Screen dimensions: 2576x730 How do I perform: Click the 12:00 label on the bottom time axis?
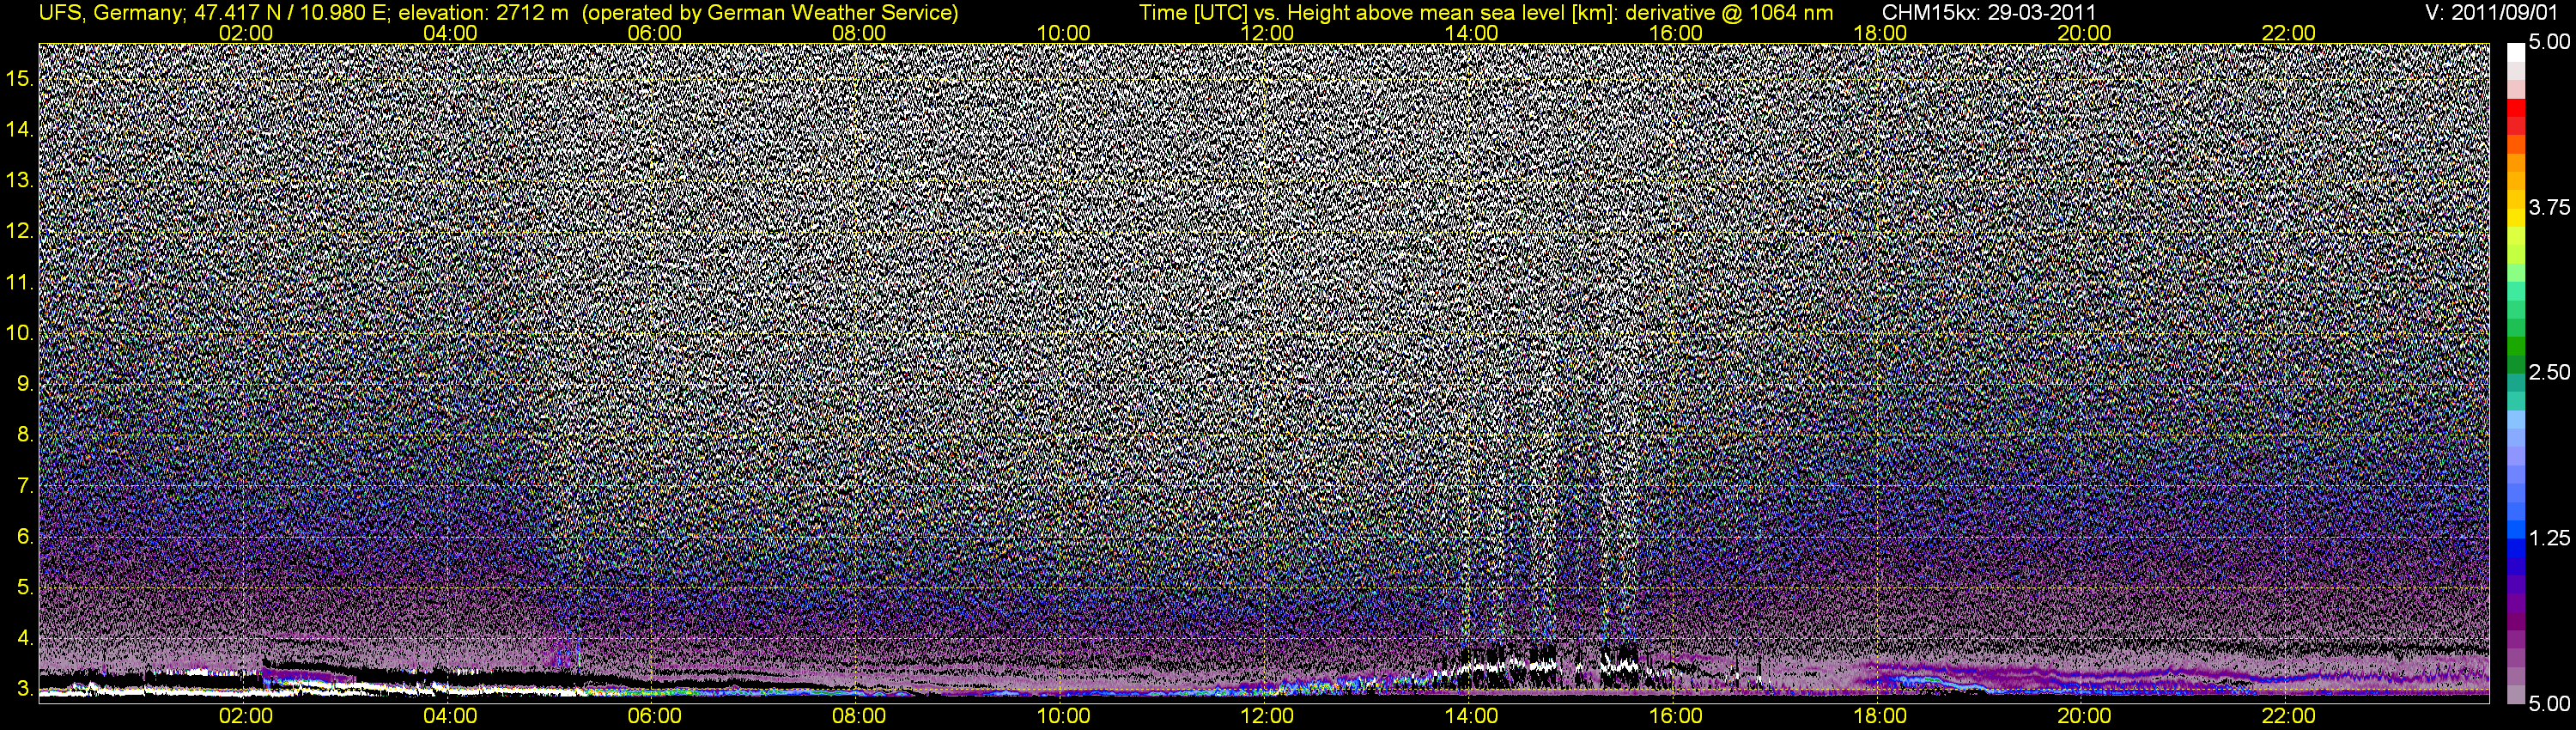click(x=1267, y=716)
